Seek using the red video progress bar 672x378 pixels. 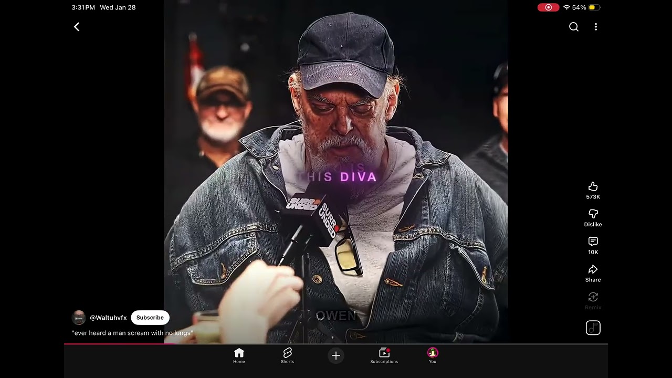point(336,344)
